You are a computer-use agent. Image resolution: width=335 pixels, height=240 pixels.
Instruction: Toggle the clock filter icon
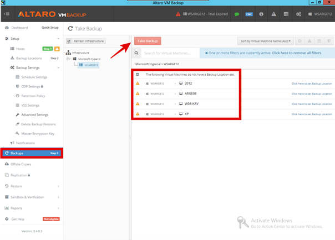click(x=300, y=41)
